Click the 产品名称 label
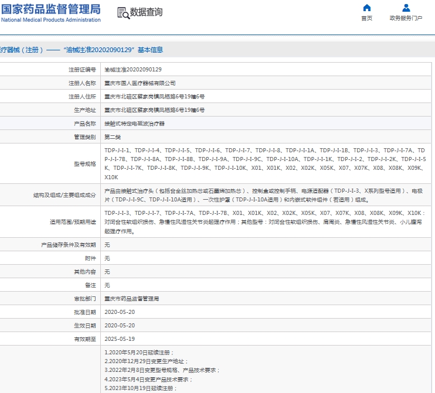The height and width of the screenshot is (393, 435). 85,124
